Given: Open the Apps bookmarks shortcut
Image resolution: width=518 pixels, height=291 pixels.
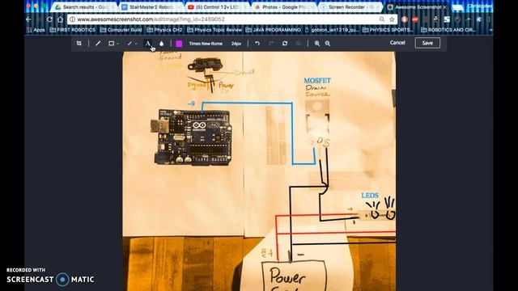Looking at the screenshot, I should [x=36, y=30].
